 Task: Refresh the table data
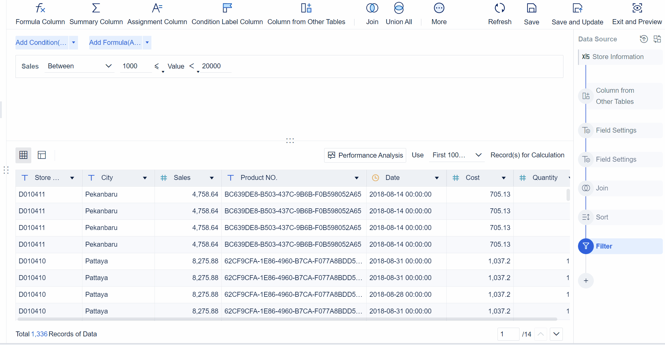tap(499, 13)
